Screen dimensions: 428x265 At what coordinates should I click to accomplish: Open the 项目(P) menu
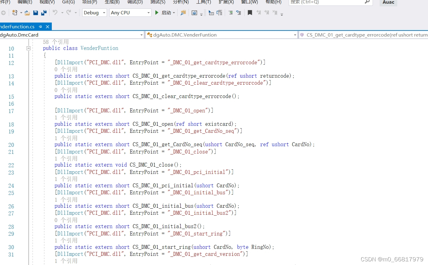pos(90,2)
